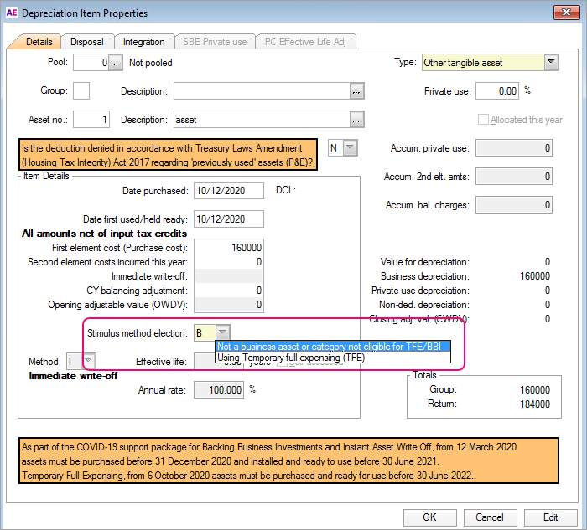Open Pool lookup ellipsis button

click(x=116, y=63)
